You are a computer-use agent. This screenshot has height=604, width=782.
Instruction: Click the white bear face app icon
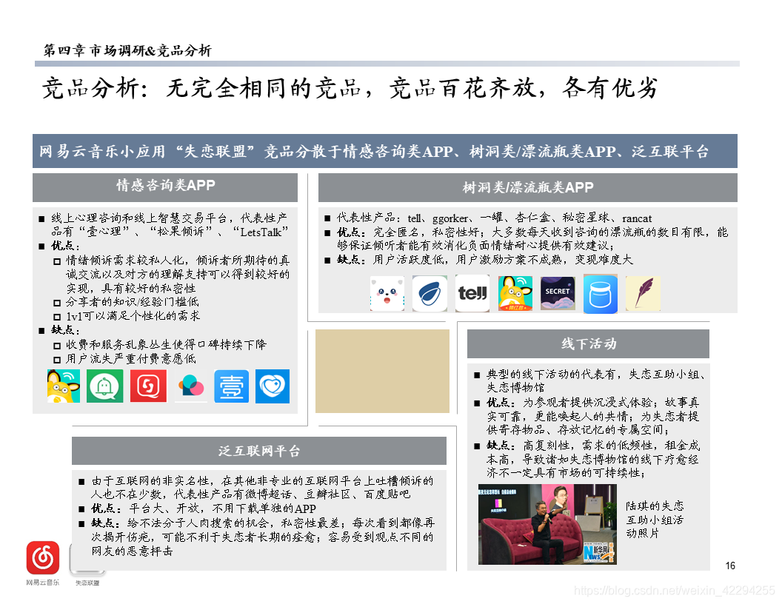(387, 294)
